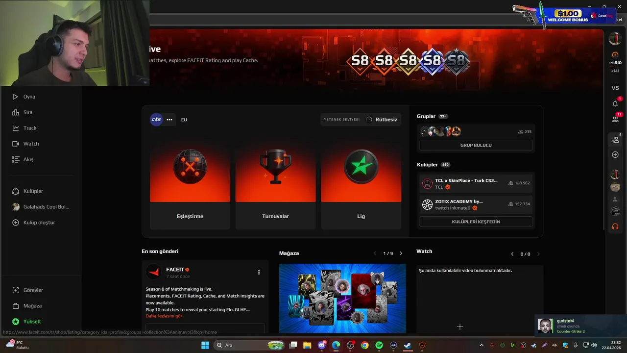Open Spotify from the taskbar
627x353 pixels.
(x=379, y=345)
